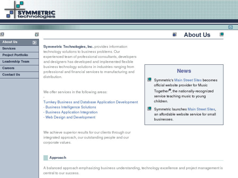Click the Approach section heading
Screen dimensions: 238x178
pos(58,157)
